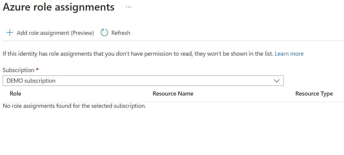Click the word Preview in Add role assignment
Viewport: 344px width, 155px height.
(82, 33)
